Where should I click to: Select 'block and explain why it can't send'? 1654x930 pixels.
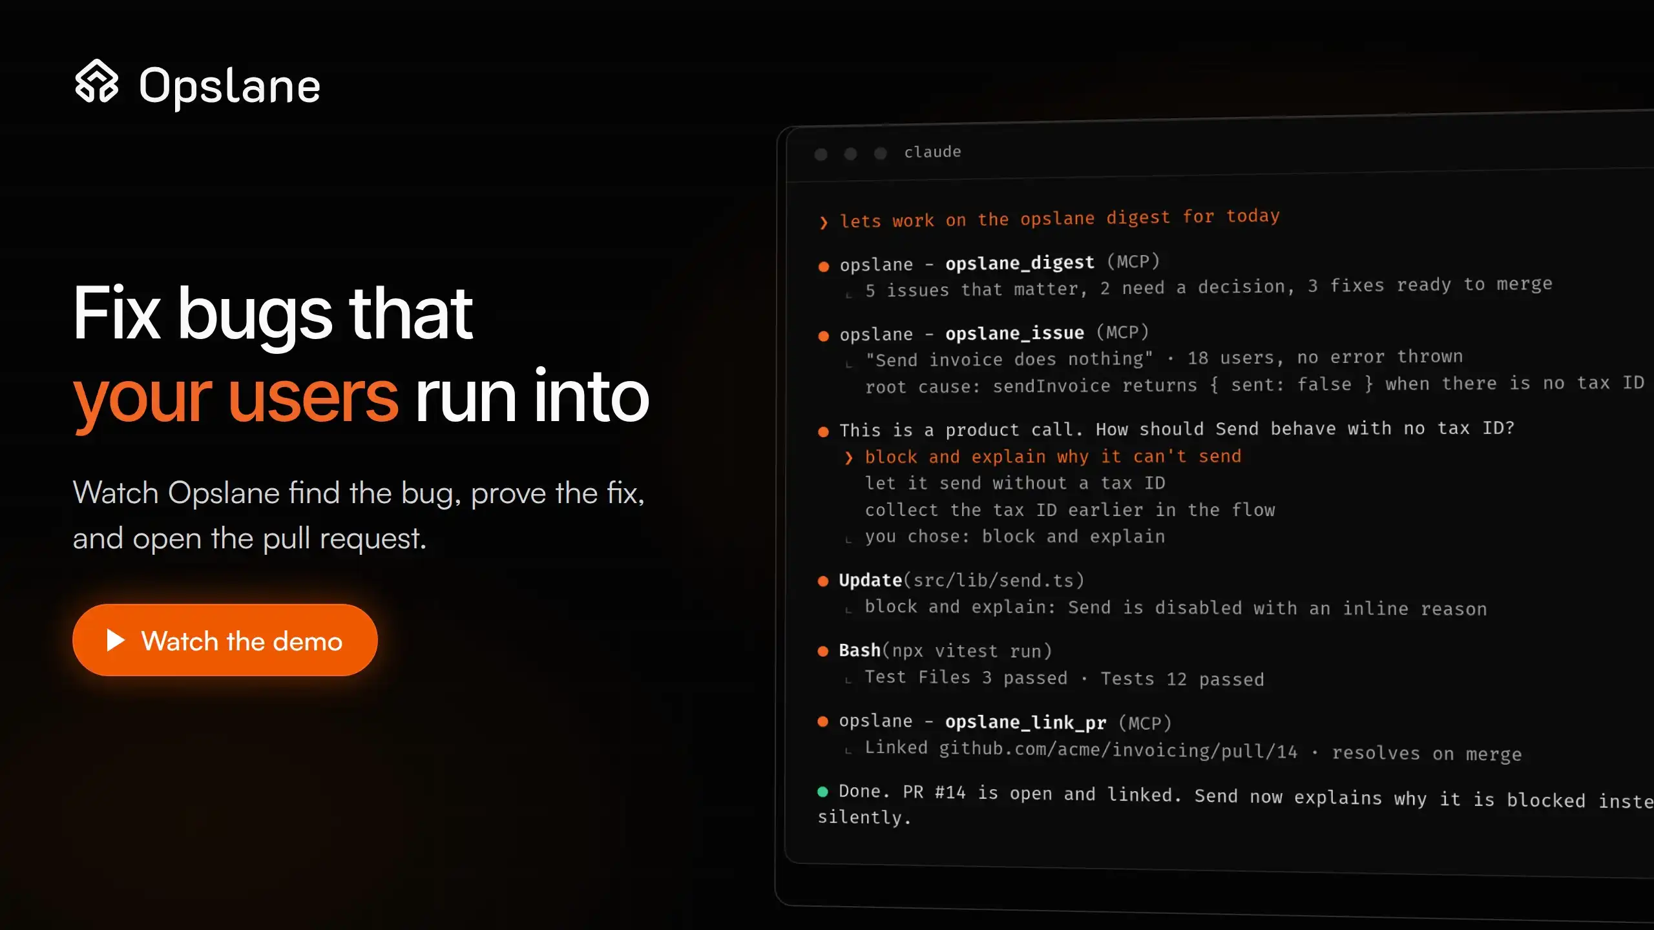[1053, 457]
